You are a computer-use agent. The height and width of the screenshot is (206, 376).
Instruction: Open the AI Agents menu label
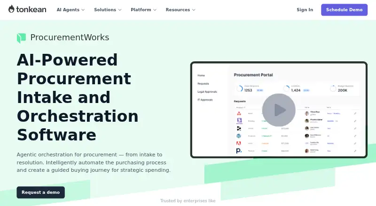(x=68, y=10)
